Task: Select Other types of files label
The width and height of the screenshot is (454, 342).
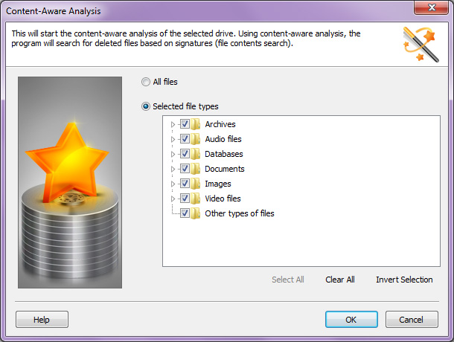Action: coord(239,213)
